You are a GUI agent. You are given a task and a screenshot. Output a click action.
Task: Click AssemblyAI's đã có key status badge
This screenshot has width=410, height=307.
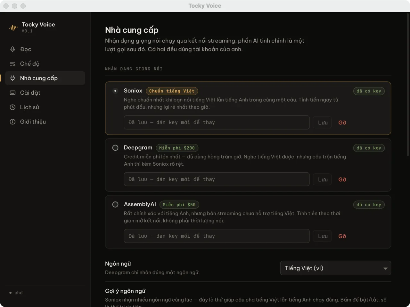[x=369, y=205]
